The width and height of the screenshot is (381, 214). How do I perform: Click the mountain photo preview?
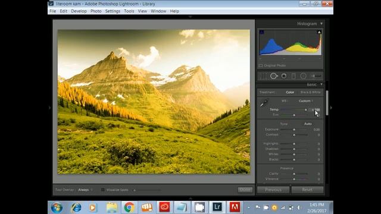pyautogui.click(x=154, y=102)
